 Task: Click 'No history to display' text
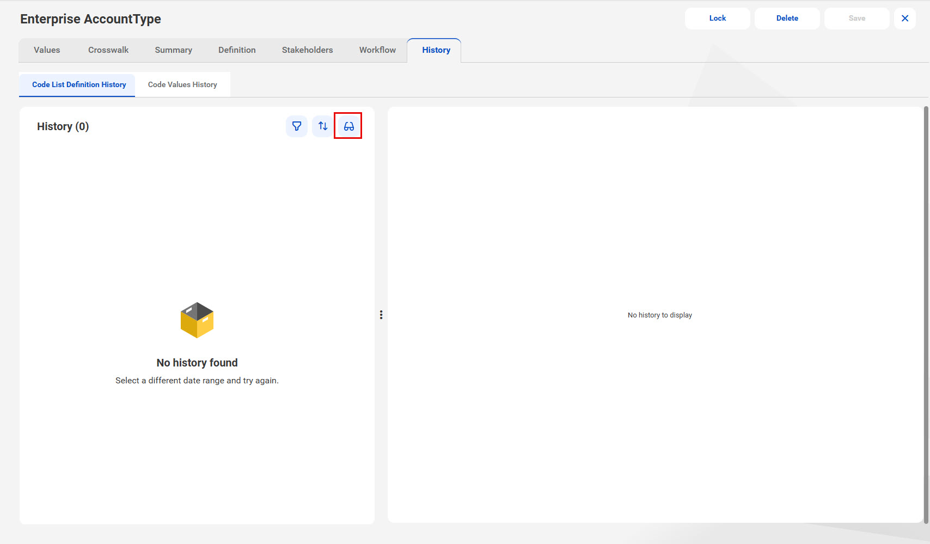coord(660,315)
